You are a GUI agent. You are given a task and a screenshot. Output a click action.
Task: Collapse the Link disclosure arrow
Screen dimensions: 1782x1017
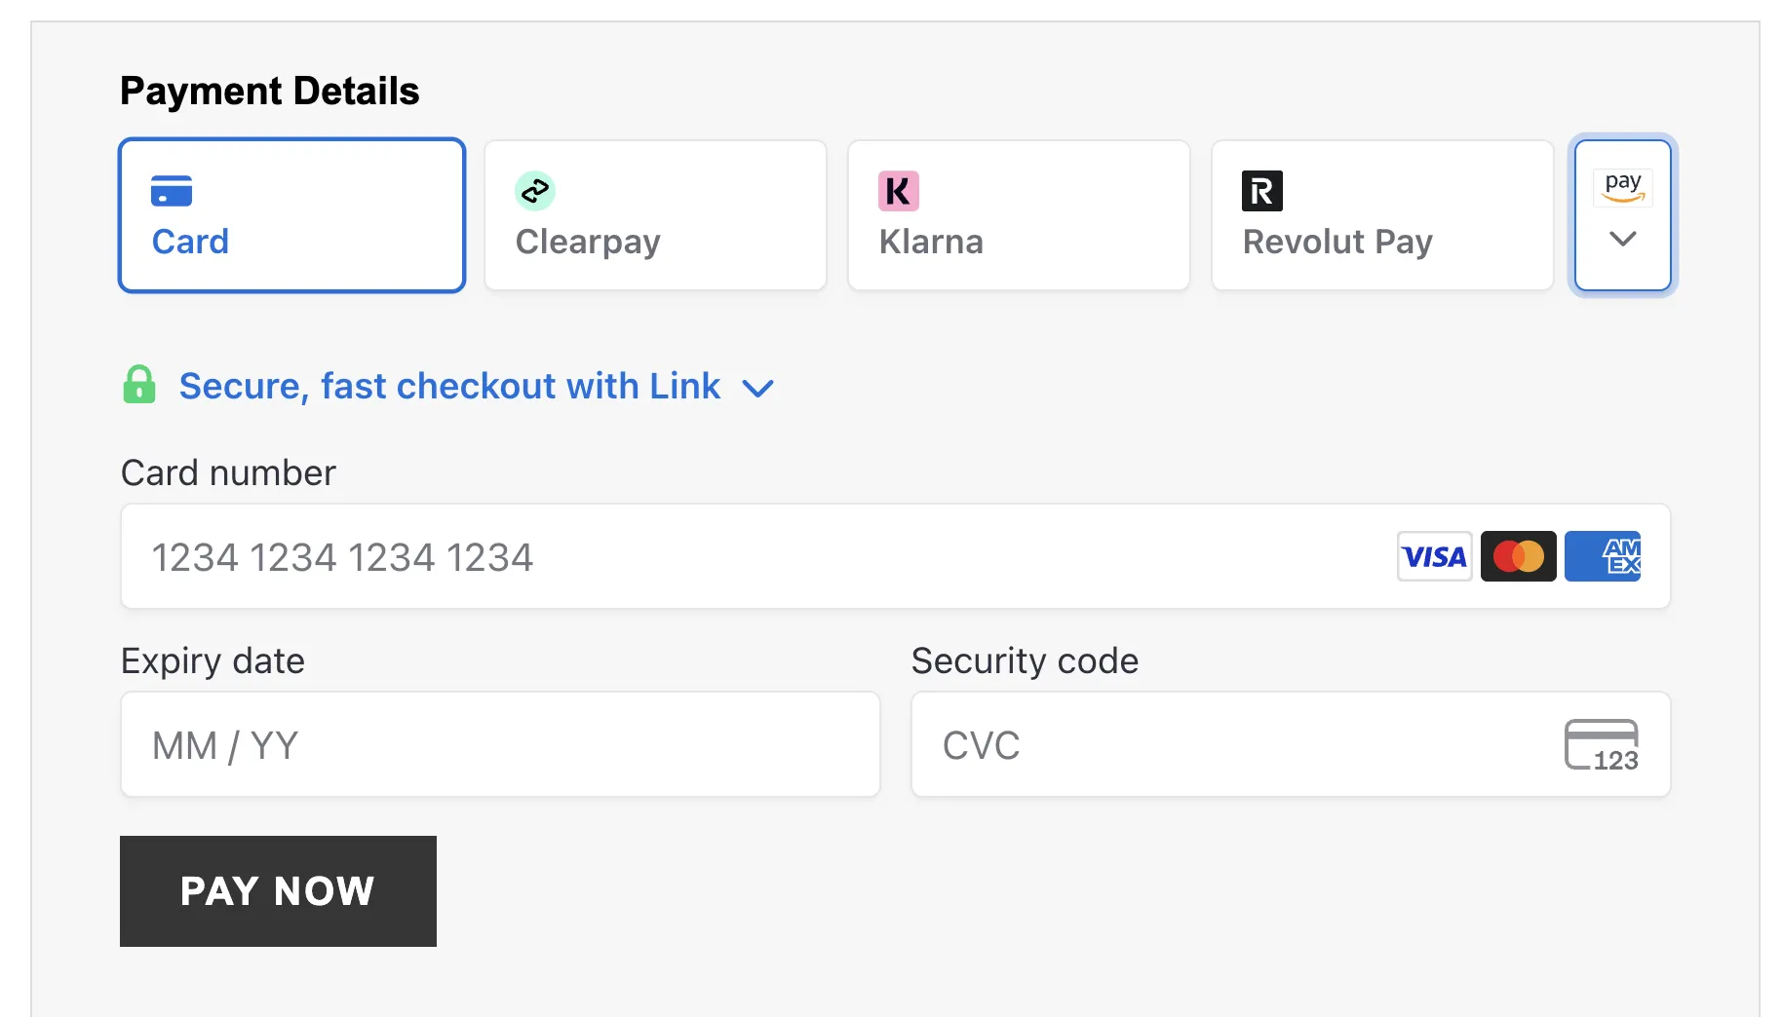(758, 388)
